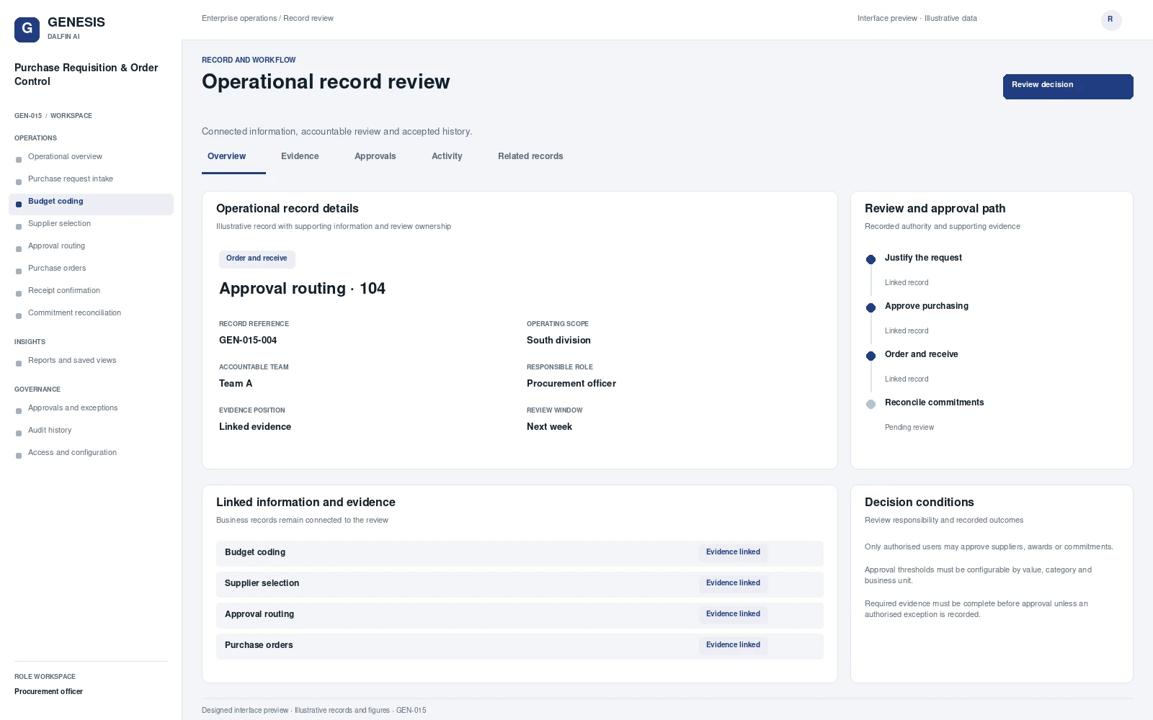This screenshot has height=720, width=1153.
Task: Click the Pending review label
Action: (x=909, y=428)
